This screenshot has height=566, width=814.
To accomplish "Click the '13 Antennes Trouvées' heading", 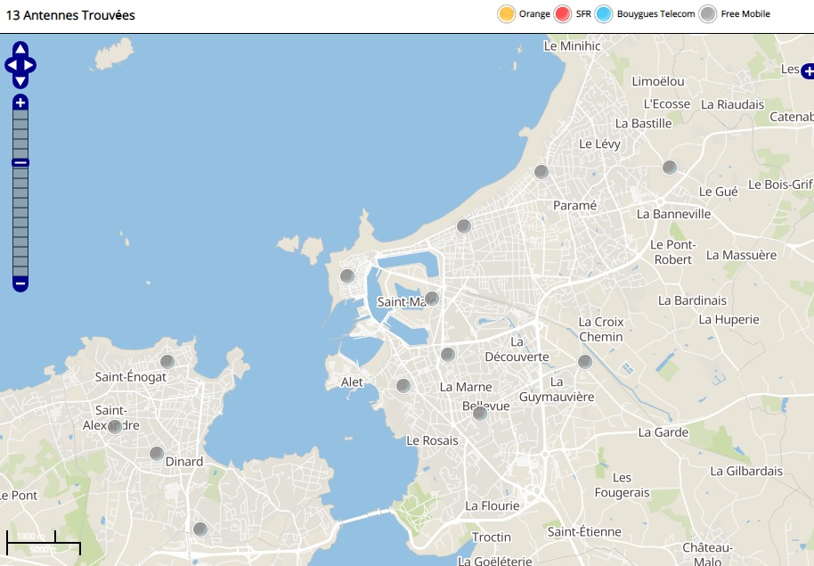I will [x=70, y=15].
